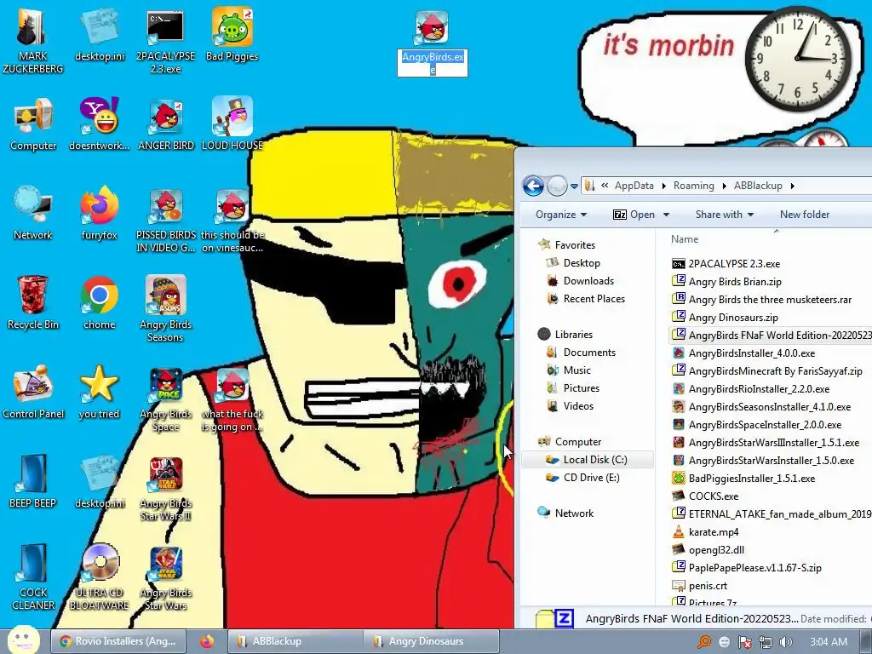Click the Firefox icon in the taskbar

pyautogui.click(x=207, y=641)
